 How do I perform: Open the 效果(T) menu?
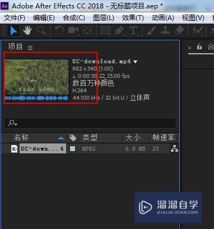[133, 18]
